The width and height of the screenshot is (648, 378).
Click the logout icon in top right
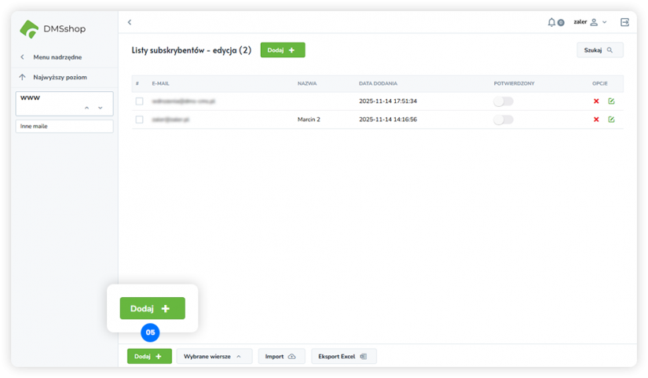click(624, 22)
